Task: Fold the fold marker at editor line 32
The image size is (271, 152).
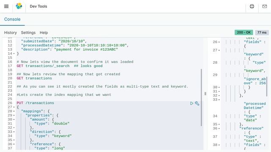Action: (x=14, y=128)
